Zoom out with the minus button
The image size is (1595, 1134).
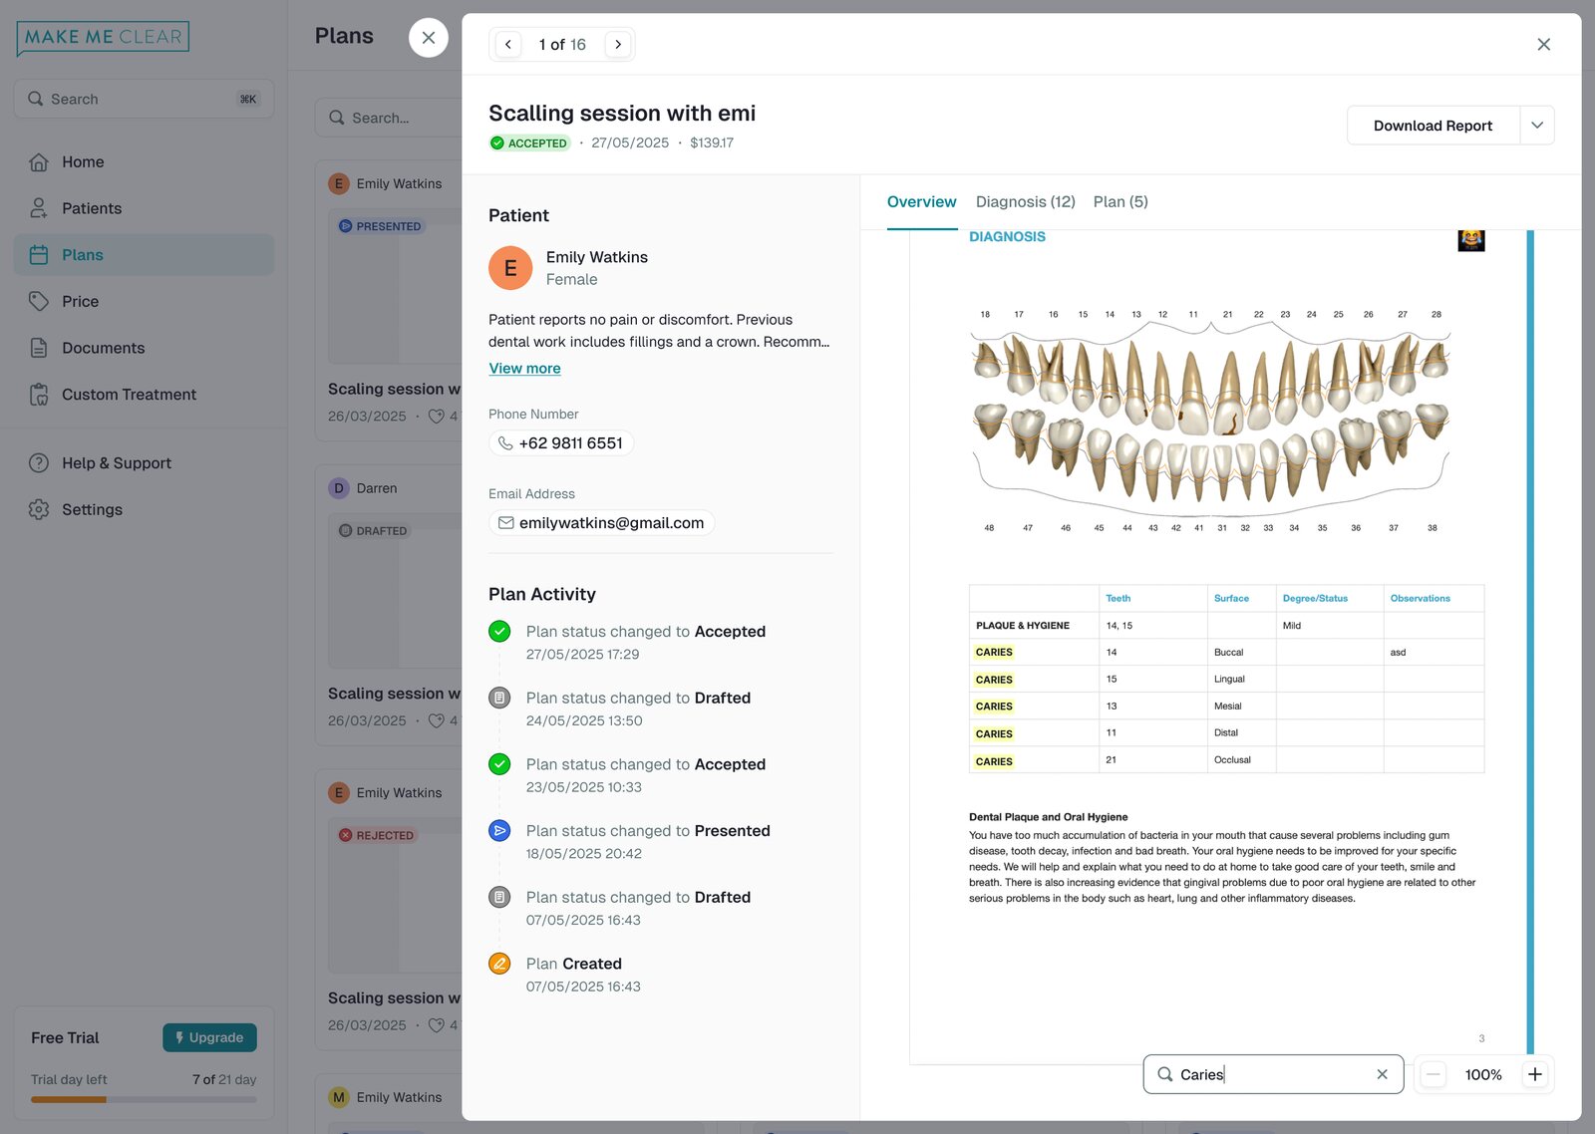click(x=1433, y=1074)
